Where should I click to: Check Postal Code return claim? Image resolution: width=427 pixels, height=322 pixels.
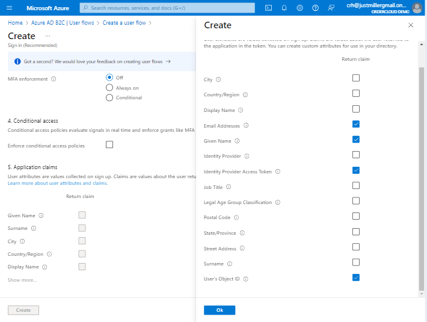(x=356, y=216)
